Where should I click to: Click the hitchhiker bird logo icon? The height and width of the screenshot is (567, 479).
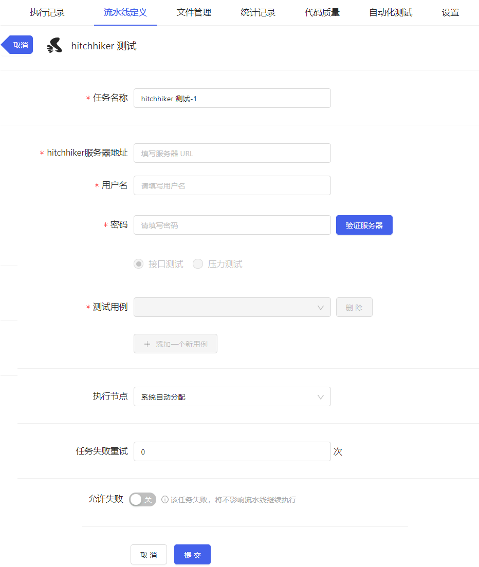point(54,46)
